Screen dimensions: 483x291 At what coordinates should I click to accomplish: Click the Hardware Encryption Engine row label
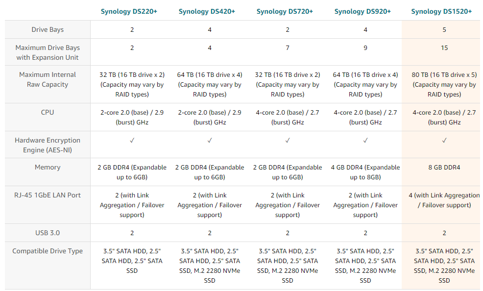tap(48, 145)
